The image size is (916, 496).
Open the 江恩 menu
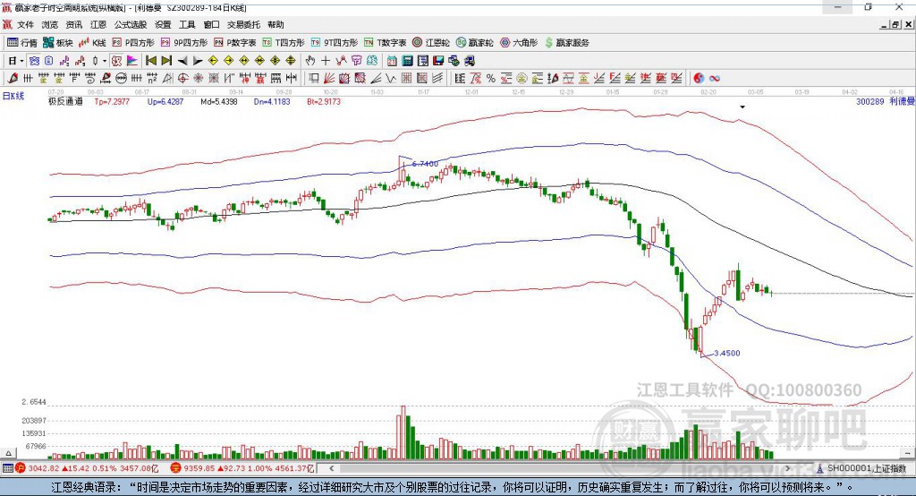point(98,24)
